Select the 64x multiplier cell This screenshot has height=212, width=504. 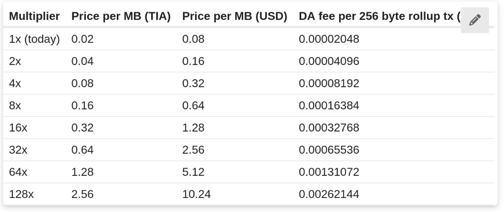tap(18, 172)
